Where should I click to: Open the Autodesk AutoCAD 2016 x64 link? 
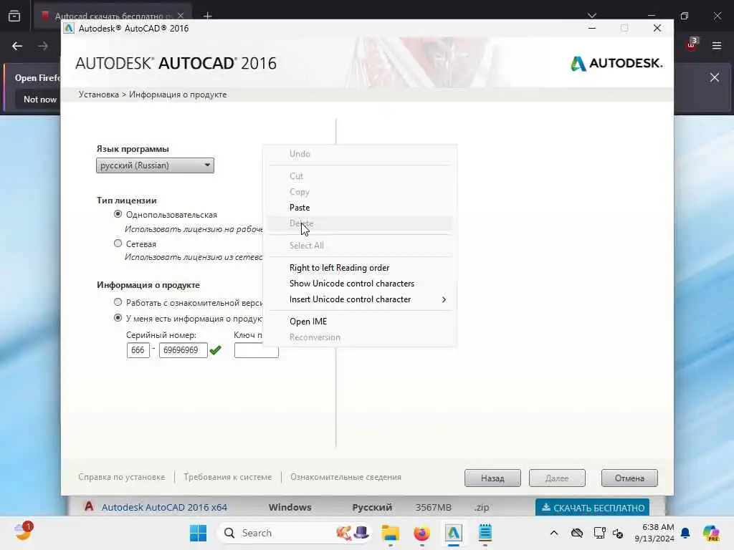click(164, 507)
